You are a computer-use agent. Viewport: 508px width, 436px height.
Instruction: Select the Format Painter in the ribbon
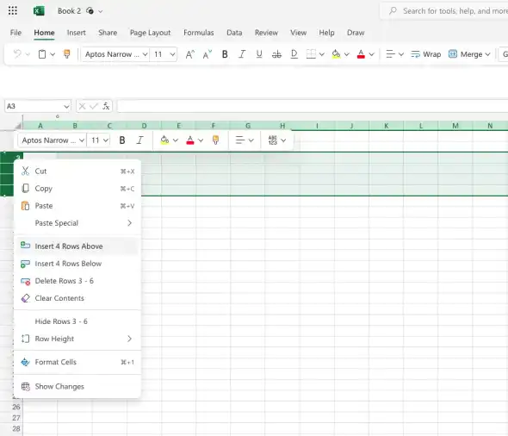pos(67,53)
